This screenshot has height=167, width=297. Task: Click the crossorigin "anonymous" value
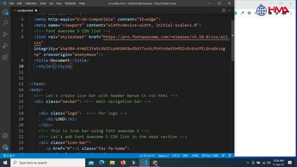coord(85,55)
